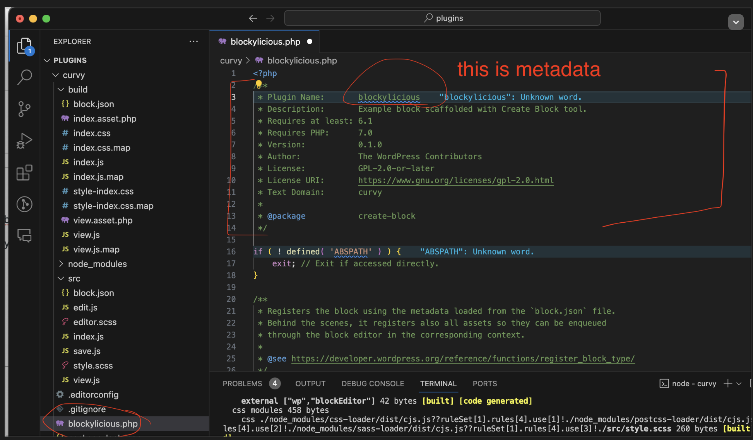
Task: Open the gnu.org gpl-2.0 license link
Action: click(x=456, y=180)
